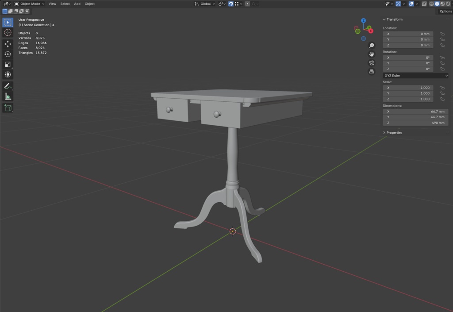Activate the 3D Cursor tool
Screen dimensions: 453x312
tap(8, 32)
